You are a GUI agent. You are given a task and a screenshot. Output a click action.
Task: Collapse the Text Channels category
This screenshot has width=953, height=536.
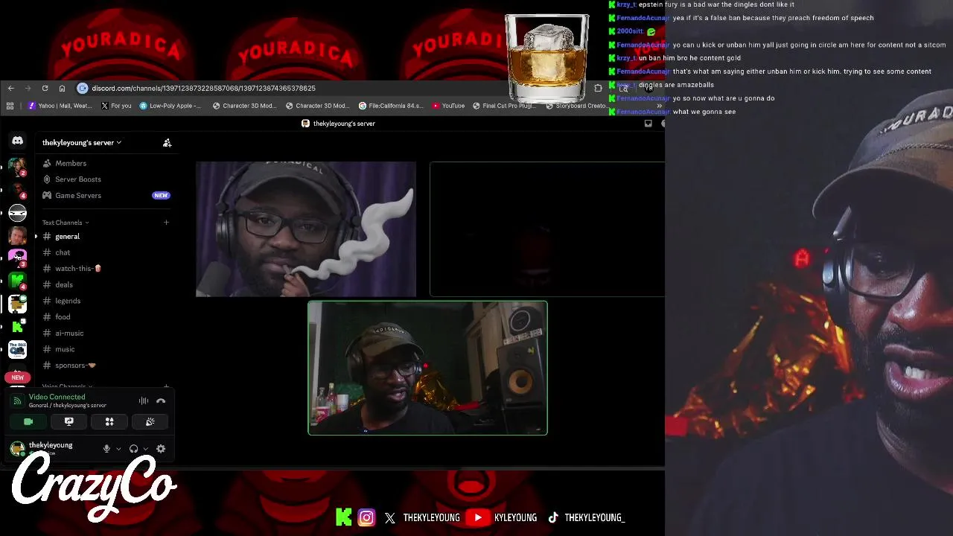[x=66, y=223]
